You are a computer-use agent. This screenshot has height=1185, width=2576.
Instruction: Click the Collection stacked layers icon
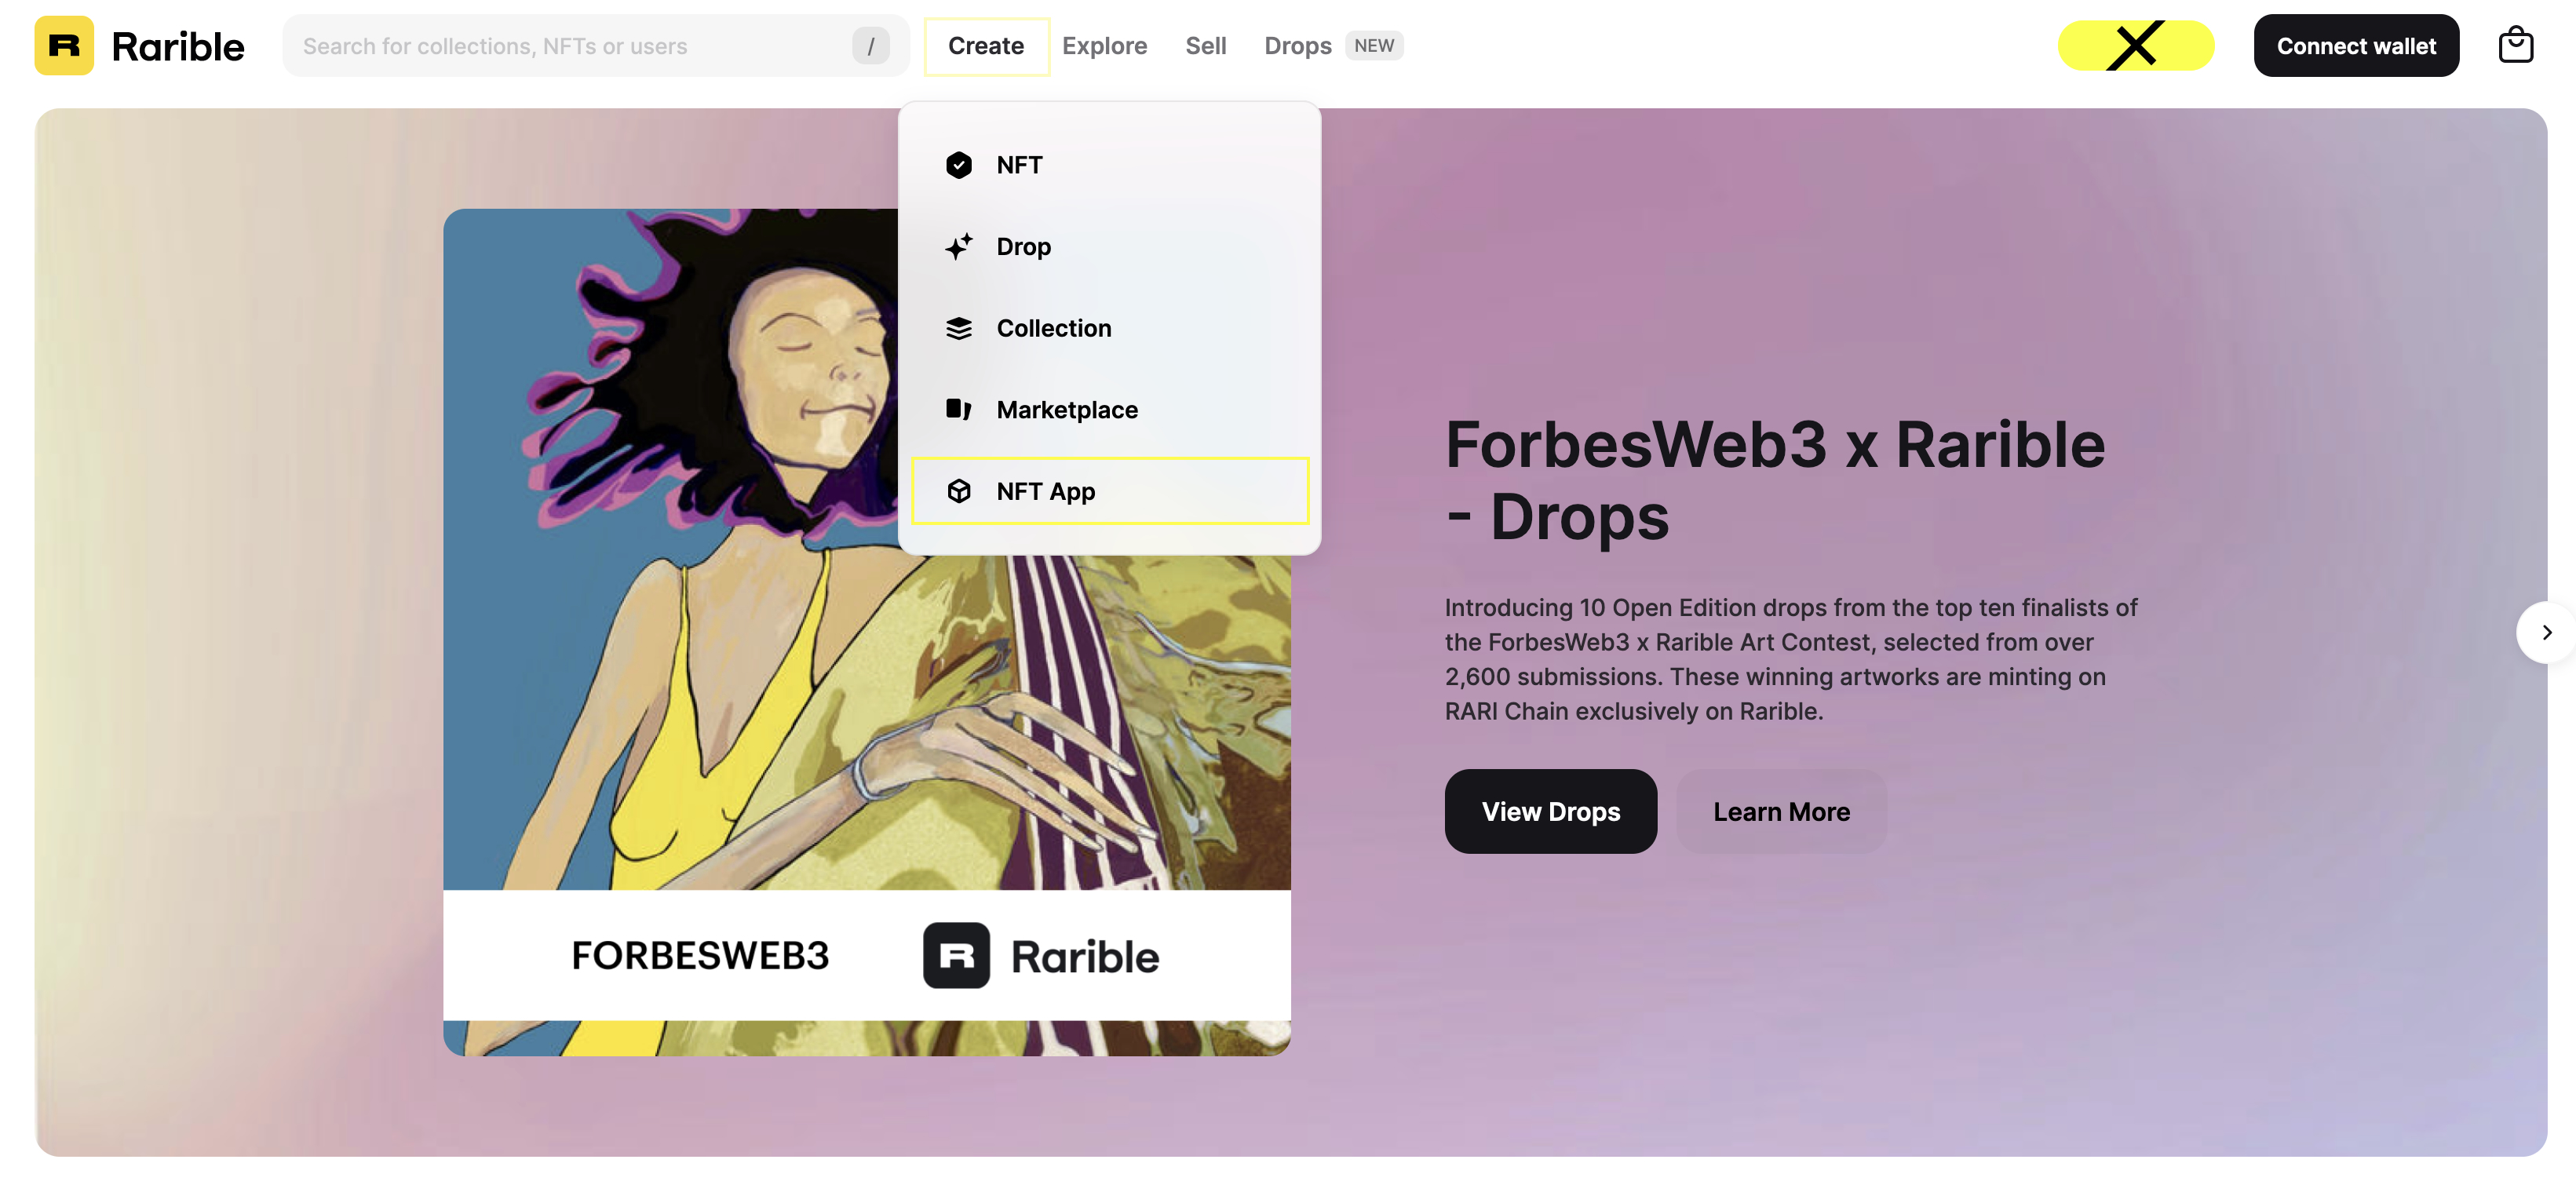point(958,328)
